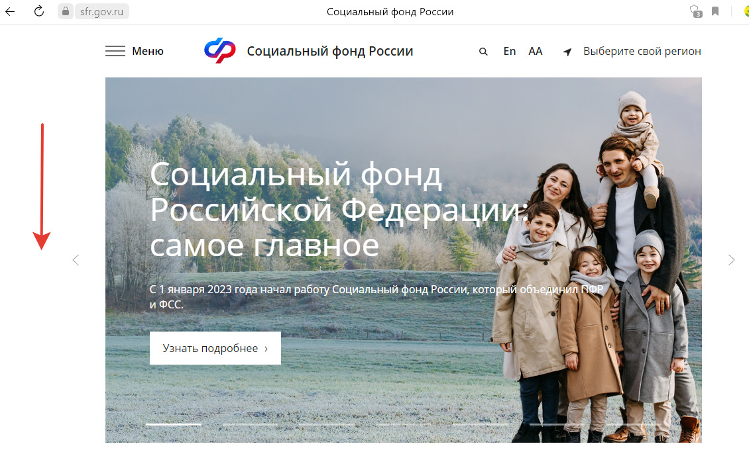Screen dimensions: 749x450
Task: Show the previous slide with the left chevron
Action: tap(76, 260)
